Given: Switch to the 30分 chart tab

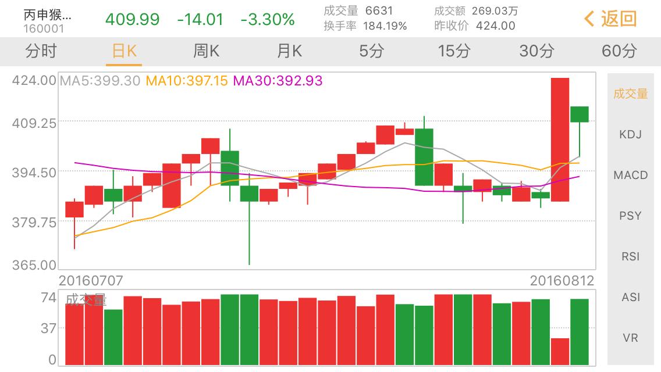Looking at the screenshot, I should (536, 51).
